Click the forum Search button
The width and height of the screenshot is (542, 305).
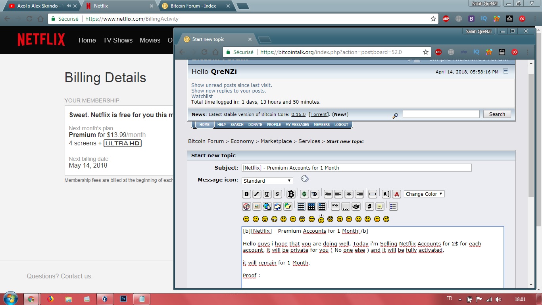click(x=497, y=114)
